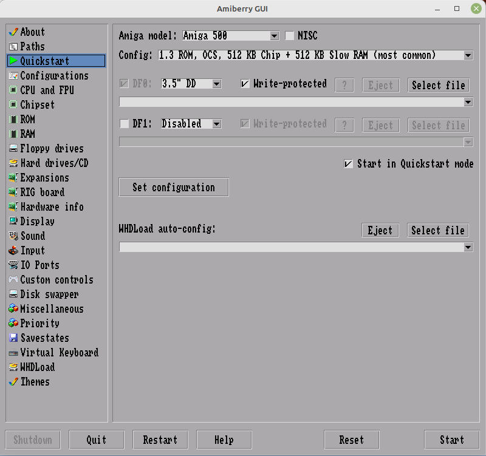Image resolution: width=486 pixels, height=456 pixels.
Task: Click the Quit button
Action: pyautogui.click(x=97, y=440)
